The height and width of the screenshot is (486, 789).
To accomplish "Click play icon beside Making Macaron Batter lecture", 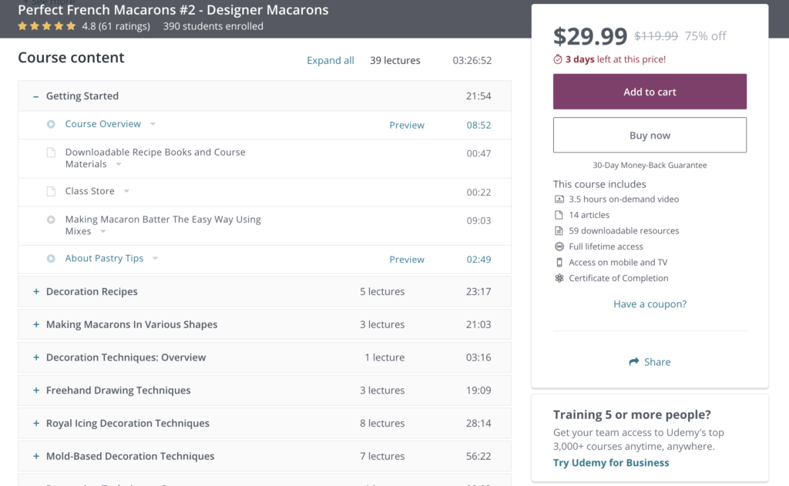I will [x=51, y=220].
